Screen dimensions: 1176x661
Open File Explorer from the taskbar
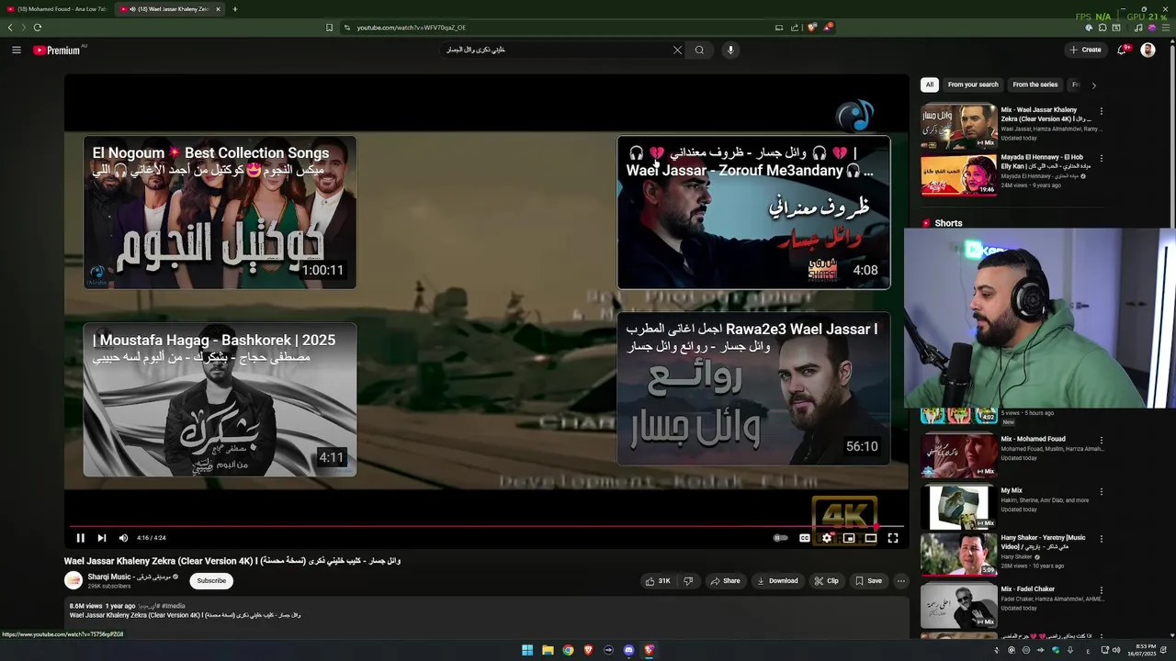(x=548, y=650)
